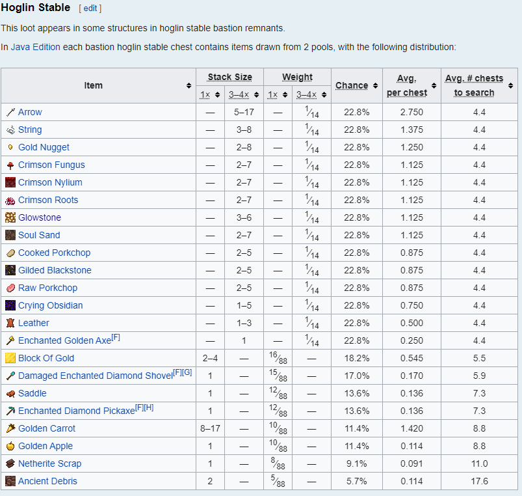This screenshot has height=496, width=522.
Task: Sort by Weight 3–4x column
Action: (x=323, y=95)
